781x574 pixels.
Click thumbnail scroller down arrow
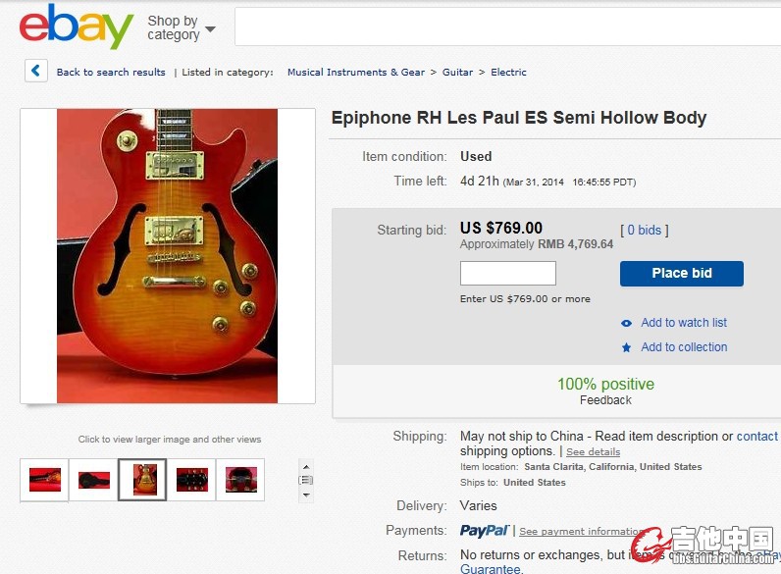click(306, 495)
